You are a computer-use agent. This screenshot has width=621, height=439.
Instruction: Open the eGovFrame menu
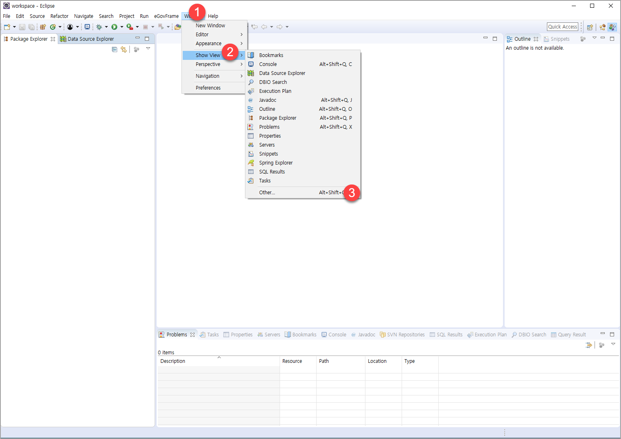(166, 16)
